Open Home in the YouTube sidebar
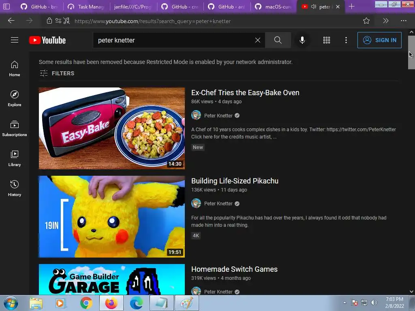 pos(15,68)
